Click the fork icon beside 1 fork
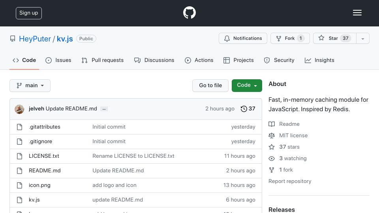This screenshot has height=213, width=379. coord(272,170)
